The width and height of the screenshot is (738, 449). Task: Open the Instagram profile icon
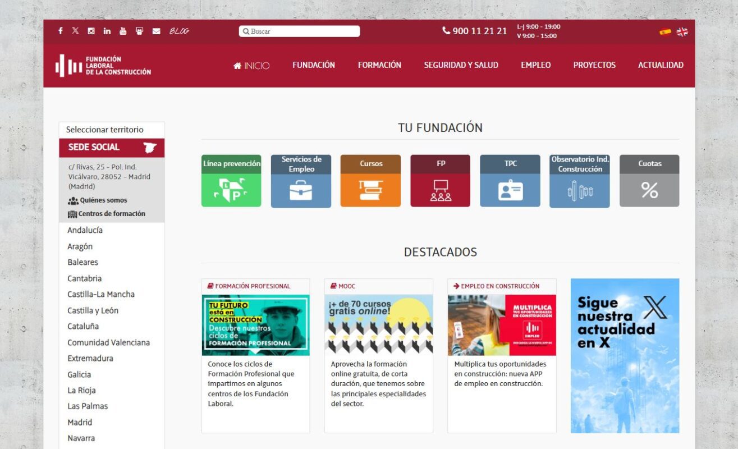click(x=91, y=31)
